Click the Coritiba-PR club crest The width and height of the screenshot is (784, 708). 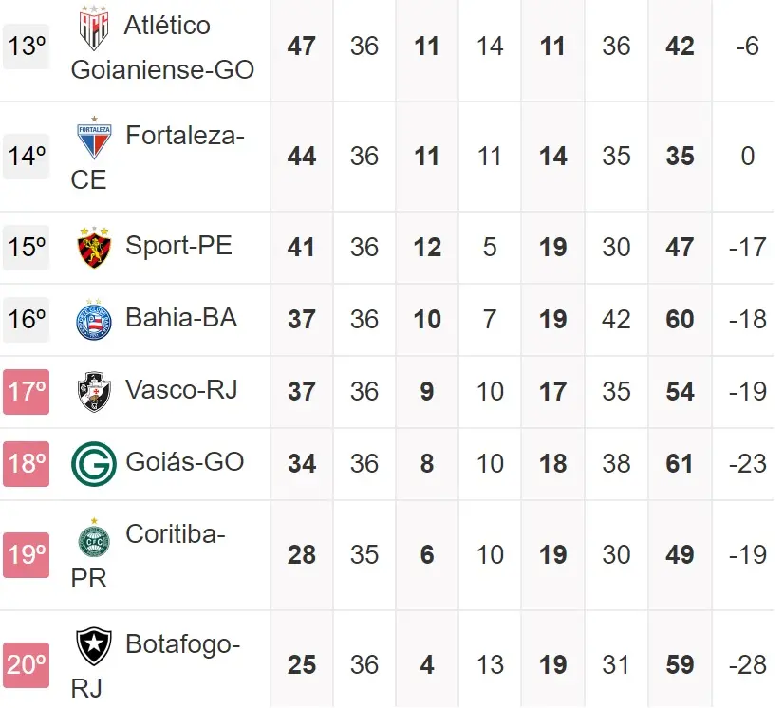click(x=94, y=538)
